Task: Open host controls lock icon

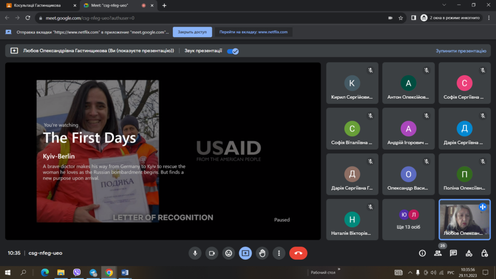Action: click(484, 253)
